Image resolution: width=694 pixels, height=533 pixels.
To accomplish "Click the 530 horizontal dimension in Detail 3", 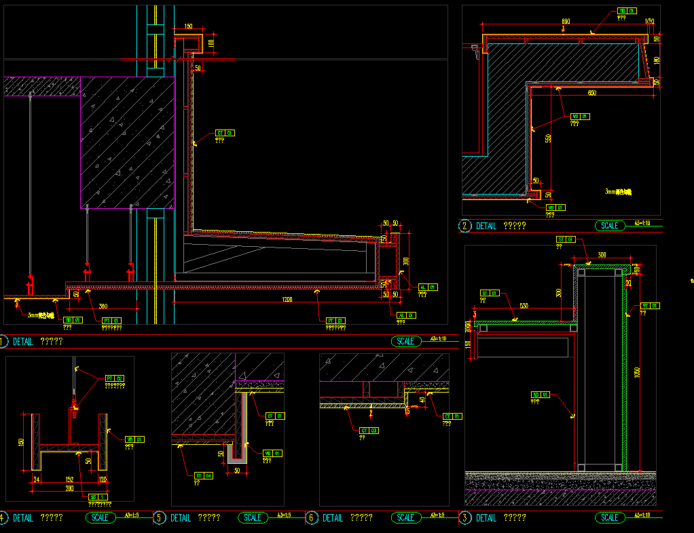I will pyautogui.click(x=524, y=306).
